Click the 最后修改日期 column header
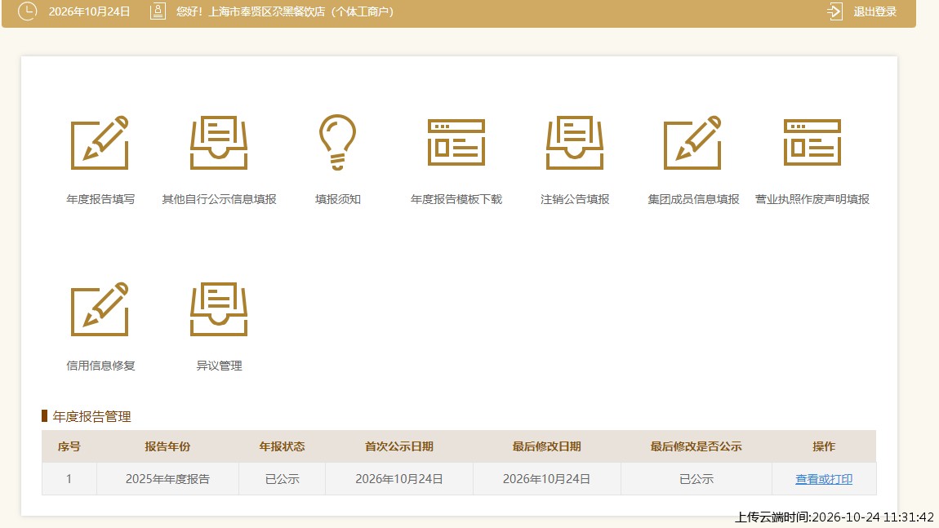The width and height of the screenshot is (939, 528). tap(547, 446)
